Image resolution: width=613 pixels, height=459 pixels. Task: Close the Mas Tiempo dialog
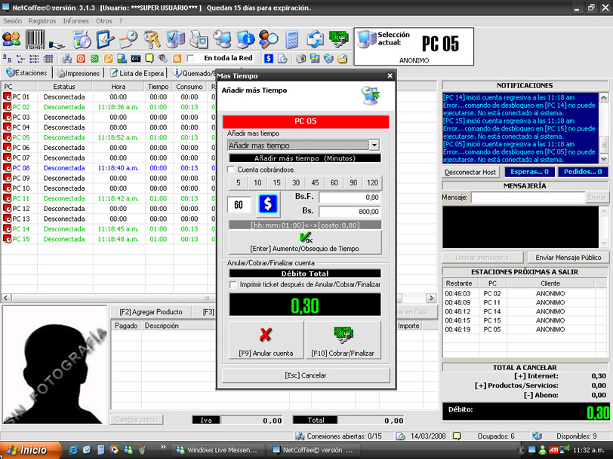(390, 75)
